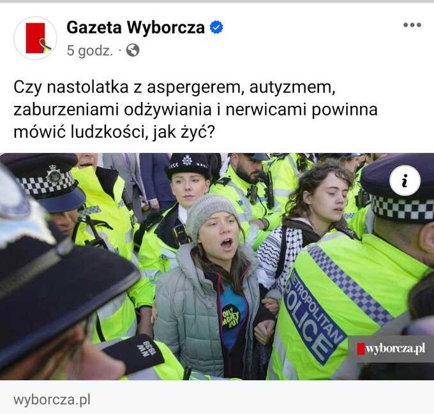This screenshot has width=434, height=414.
Task: Click the wyborcza.pl watermark text in photo
Action: [x=395, y=348]
